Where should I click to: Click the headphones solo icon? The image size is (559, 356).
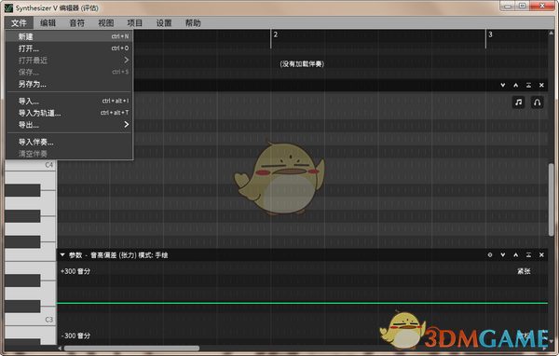point(538,103)
